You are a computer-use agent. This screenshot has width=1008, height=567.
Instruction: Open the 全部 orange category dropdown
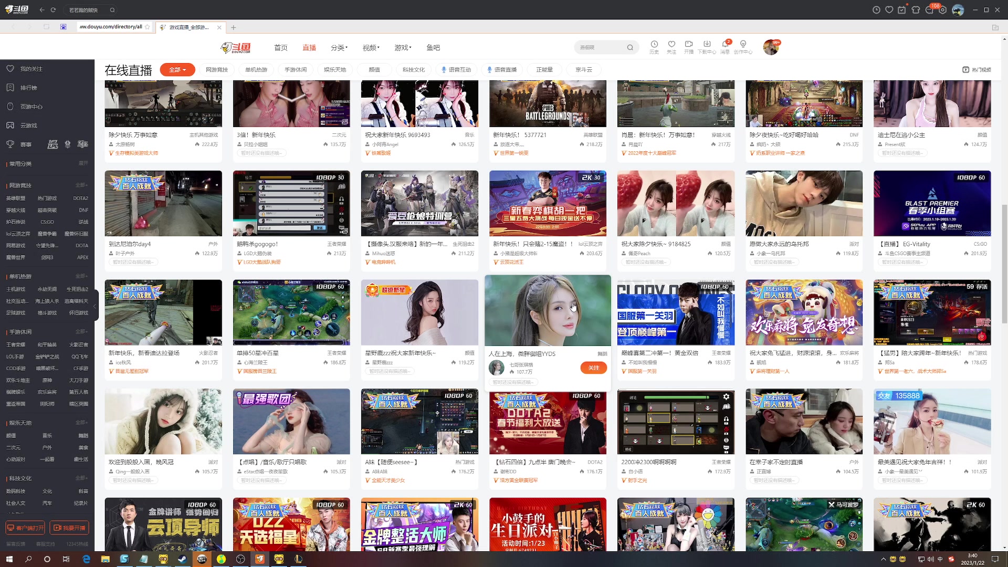click(177, 69)
